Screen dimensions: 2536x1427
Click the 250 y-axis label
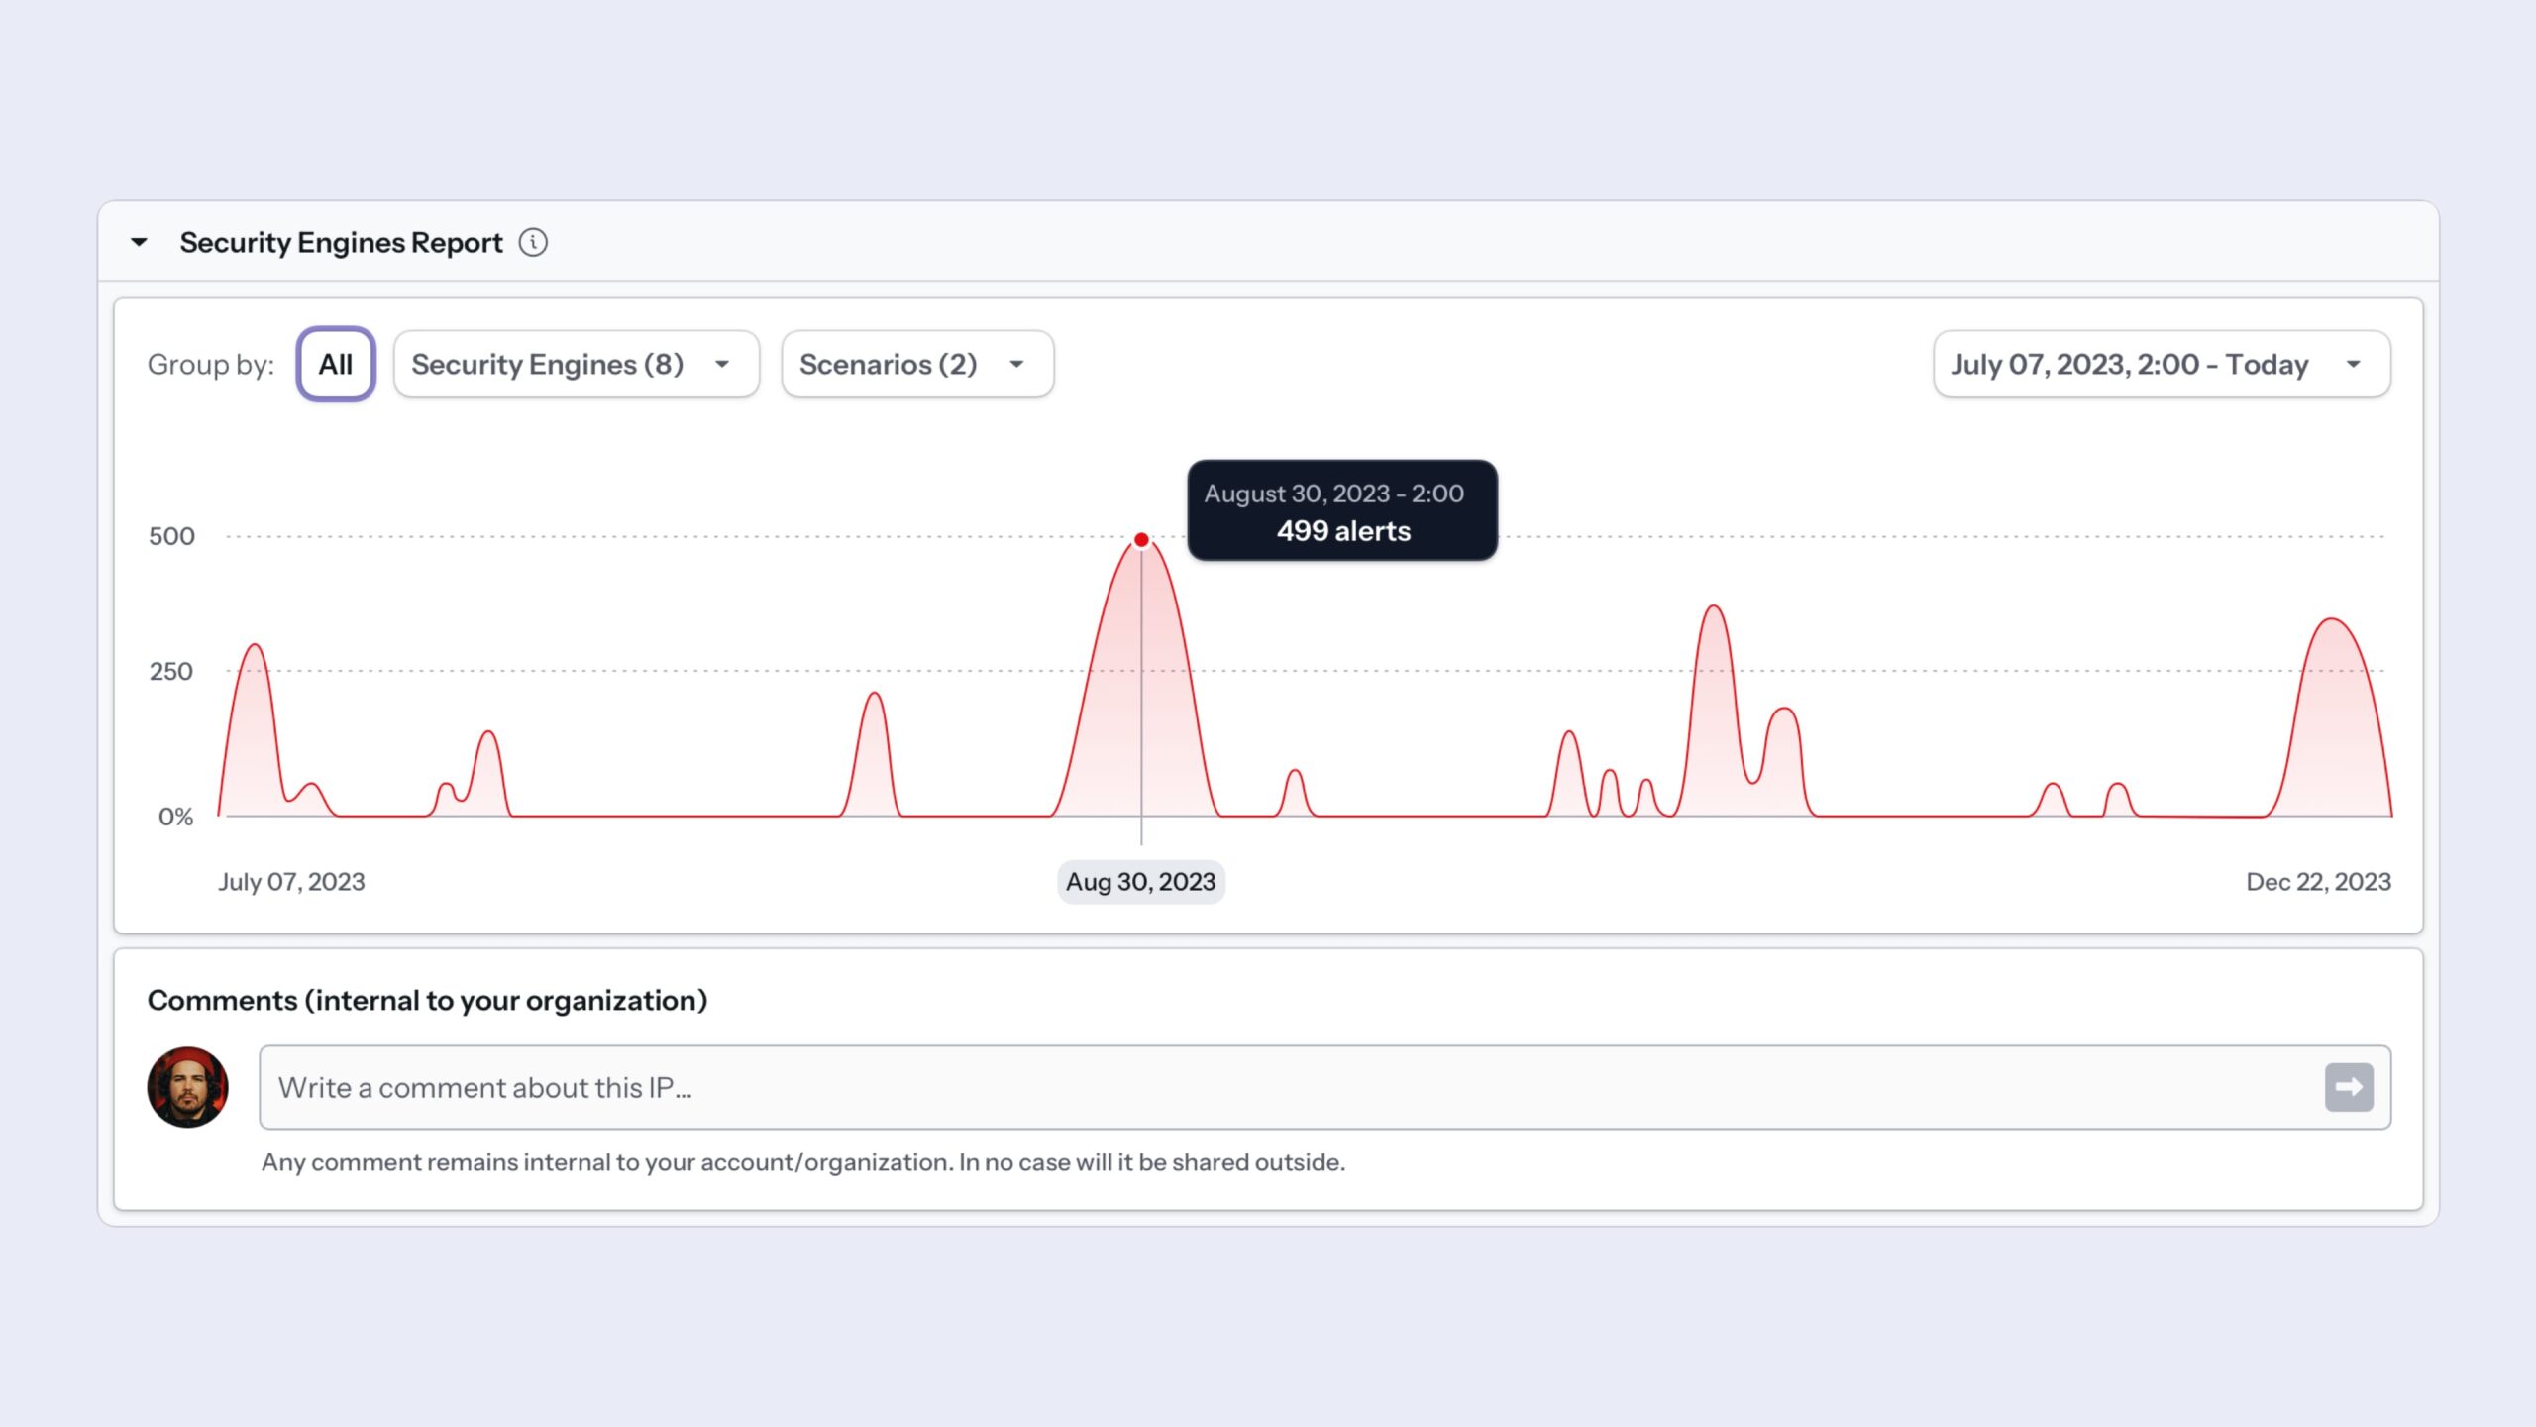coord(170,671)
